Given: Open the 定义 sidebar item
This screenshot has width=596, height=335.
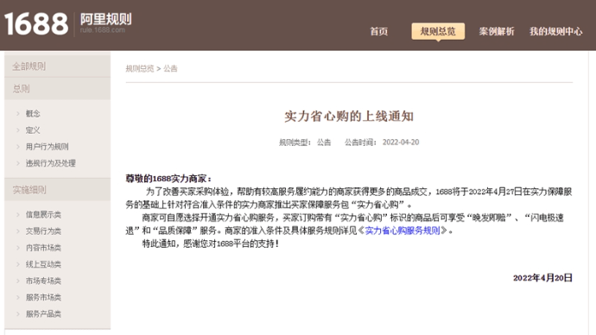Looking at the screenshot, I should tap(33, 130).
